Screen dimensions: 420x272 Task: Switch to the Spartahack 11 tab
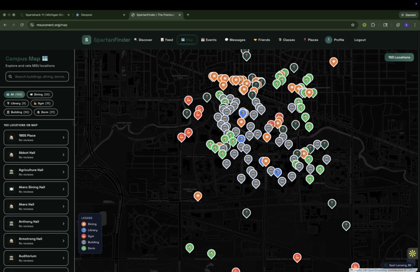[x=45, y=15]
